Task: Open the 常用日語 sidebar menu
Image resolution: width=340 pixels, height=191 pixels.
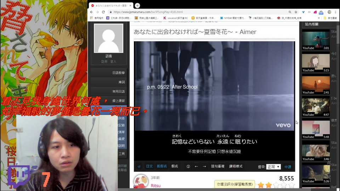Action: coord(109,91)
